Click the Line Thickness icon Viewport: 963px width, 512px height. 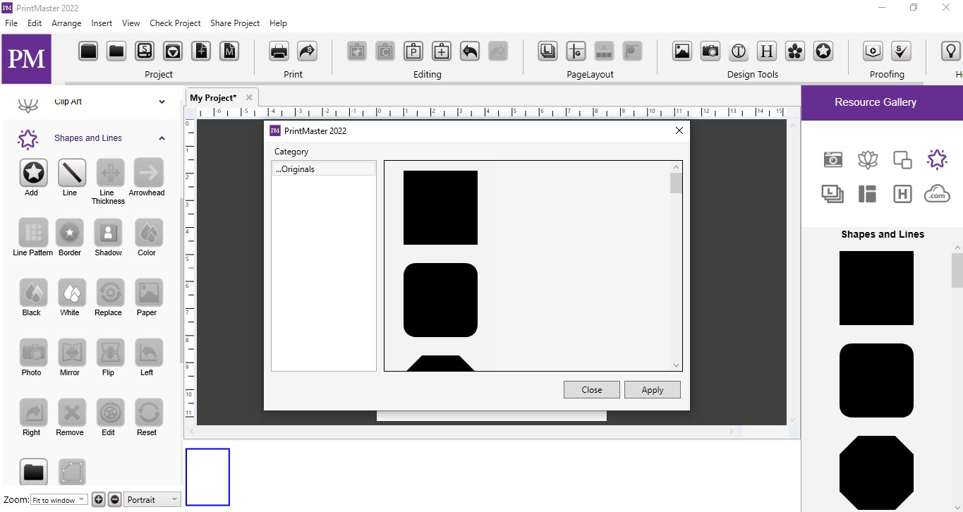[109, 172]
